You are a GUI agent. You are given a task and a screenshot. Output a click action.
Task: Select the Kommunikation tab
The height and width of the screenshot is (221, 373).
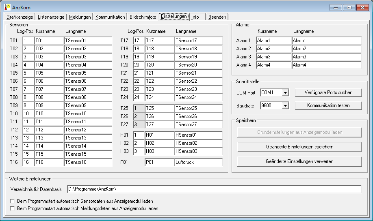[110, 17]
